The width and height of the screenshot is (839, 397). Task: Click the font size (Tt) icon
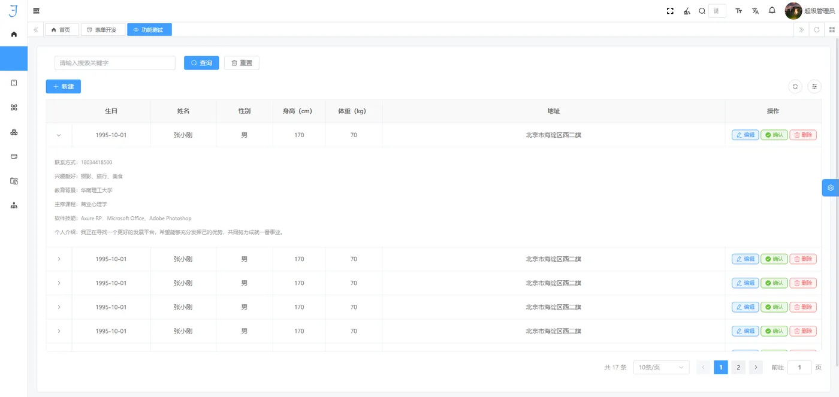738,11
